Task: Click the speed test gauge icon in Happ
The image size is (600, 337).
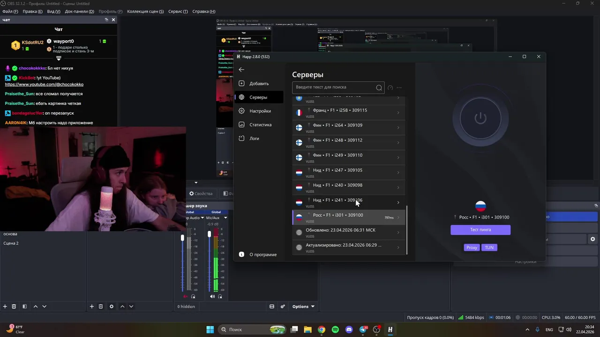Action: click(390, 88)
